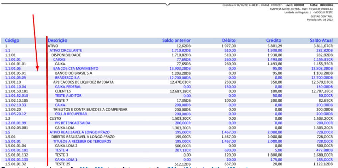Click TITULOS A RECEBER DE TERCEIROS
Image resolution: width=338 pixels, height=168 pixels.
(x=82, y=141)
